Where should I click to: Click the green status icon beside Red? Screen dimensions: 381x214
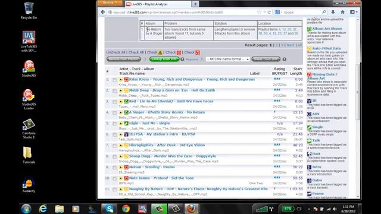[126, 102]
